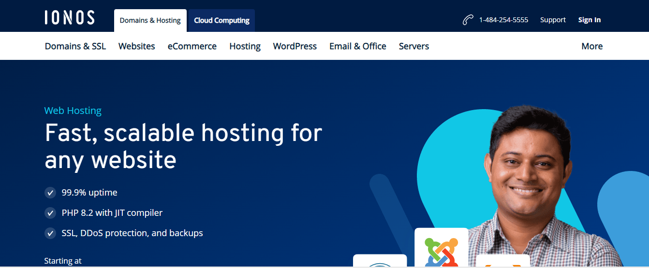The image size is (649, 268).
Task: Select the Domains & Hosting tab
Action: click(x=150, y=21)
